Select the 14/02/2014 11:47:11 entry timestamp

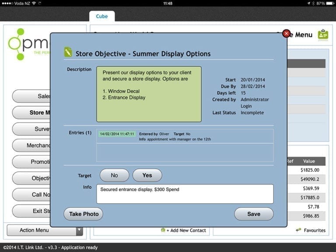(117, 134)
